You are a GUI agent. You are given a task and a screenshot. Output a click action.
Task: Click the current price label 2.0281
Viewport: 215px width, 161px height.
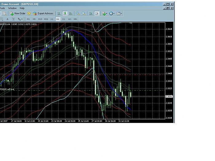tap(169, 97)
